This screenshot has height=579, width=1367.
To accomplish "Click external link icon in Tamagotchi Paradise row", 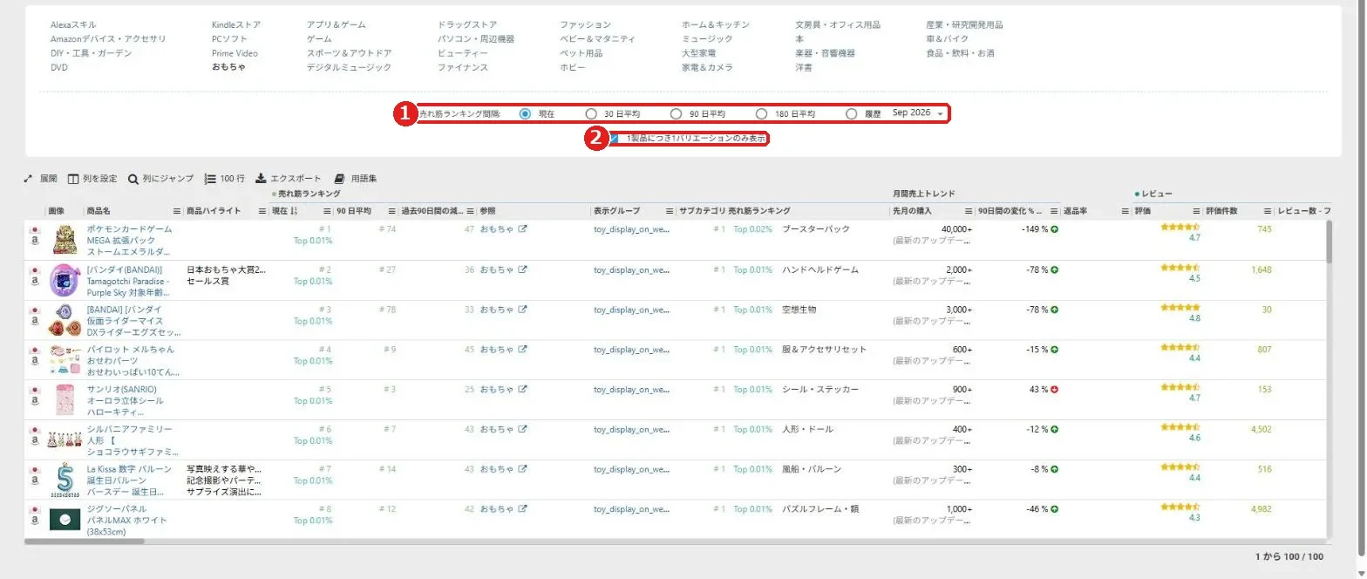I will [x=523, y=269].
